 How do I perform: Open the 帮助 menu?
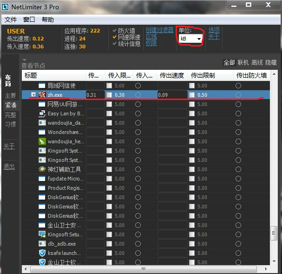point(48,20)
